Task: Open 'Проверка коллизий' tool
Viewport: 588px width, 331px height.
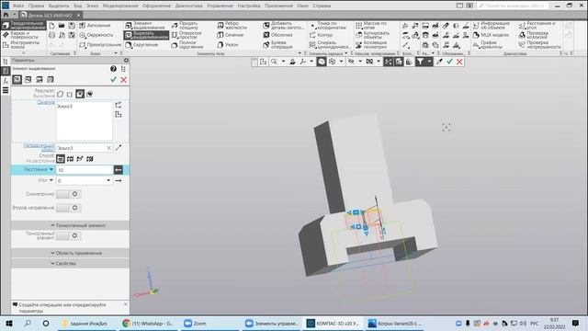Action: 534,35
